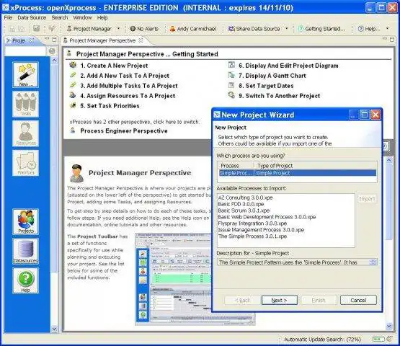Minimize the sidebar Proje view panel

[47, 39]
